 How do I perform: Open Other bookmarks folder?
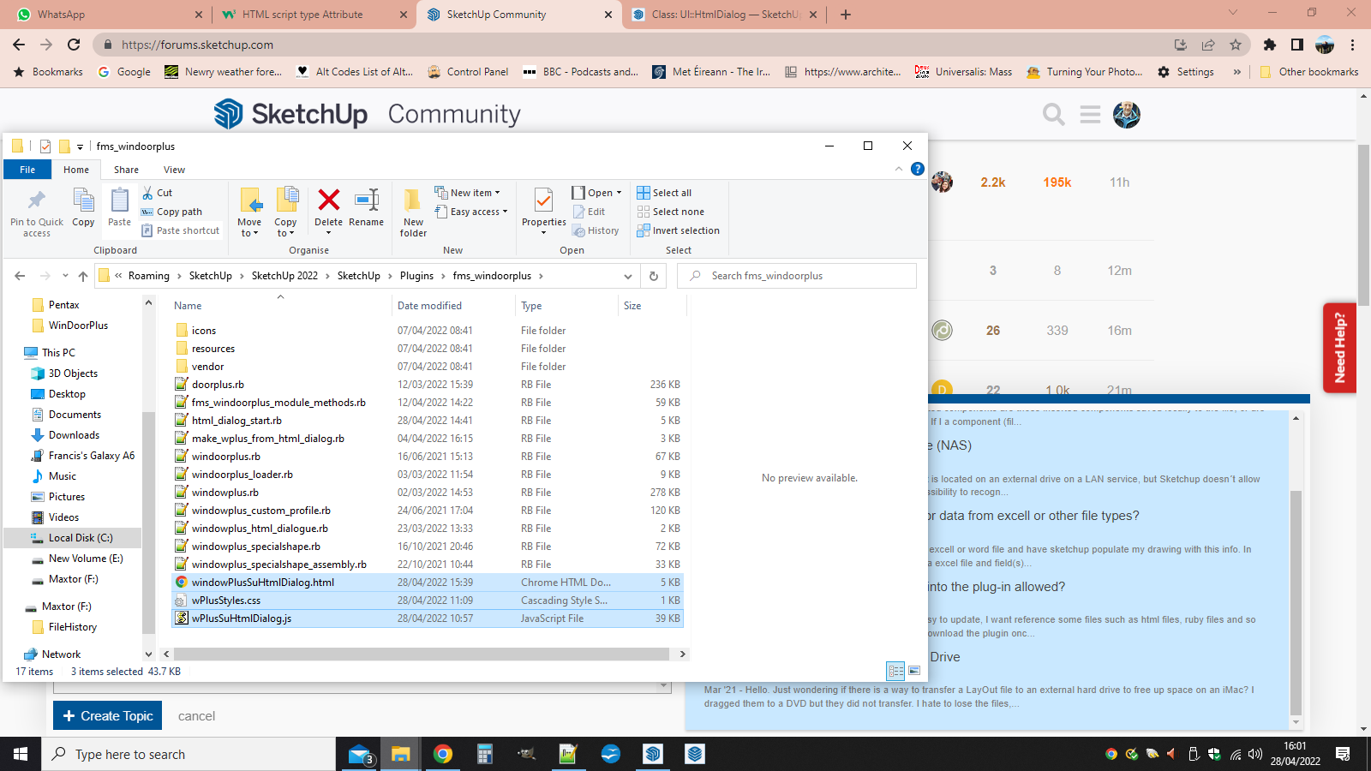point(1309,72)
